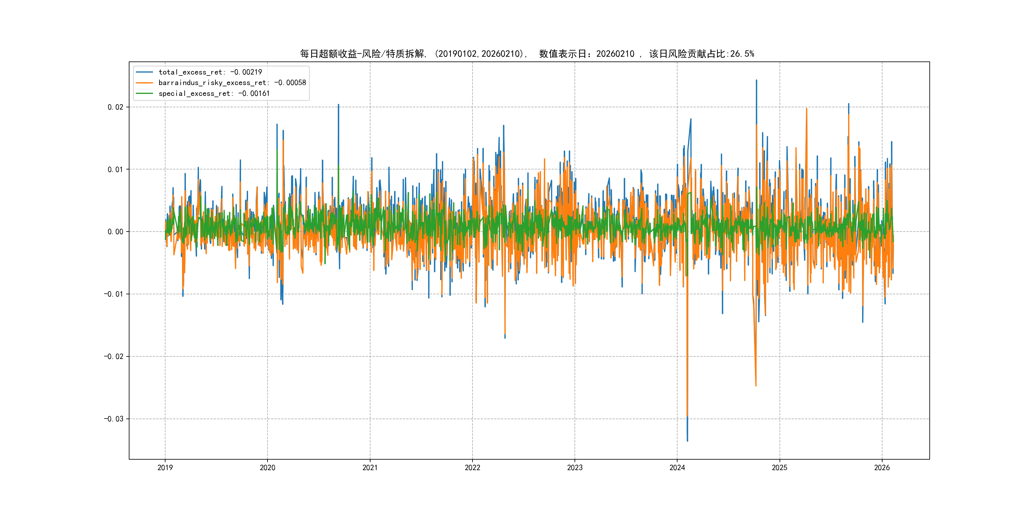
Task: Click the chart title text
Action: 527,54
